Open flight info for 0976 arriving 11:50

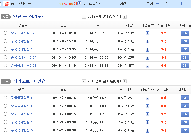(148, 122)
